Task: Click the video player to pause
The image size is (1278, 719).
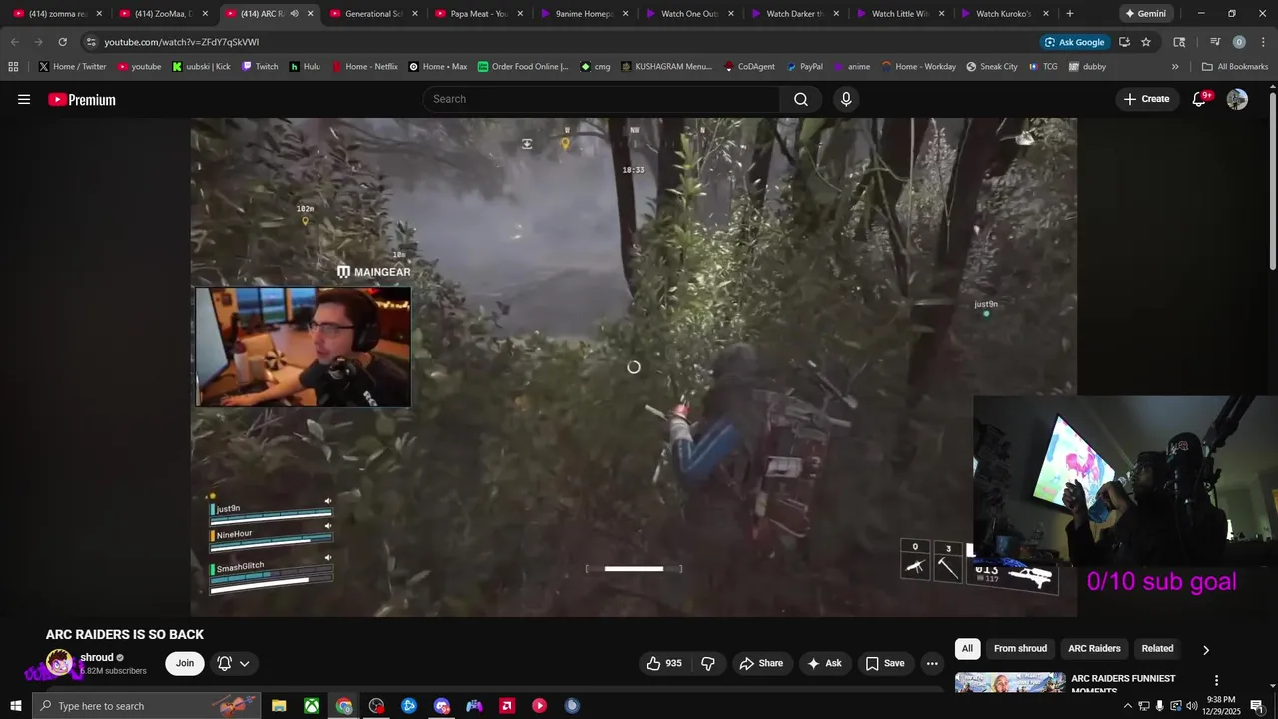Action: pyautogui.click(x=634, y=366)
